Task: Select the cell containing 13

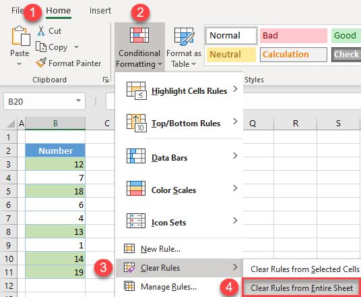Action: coord(55,232)
